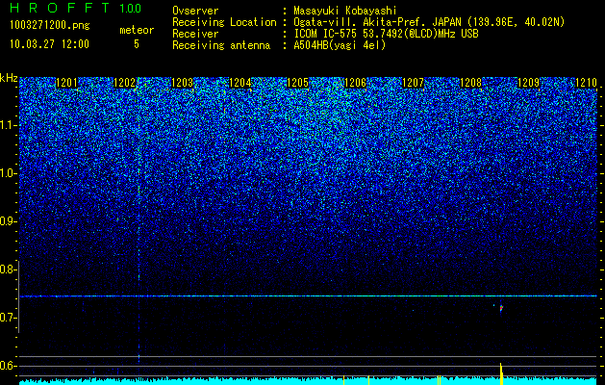
Task: Click the 0.6 frequency axis label
Action: click(x=8, y=366)
